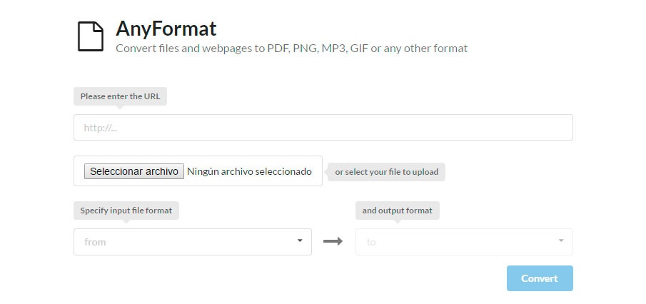Viewport: 646px width, 304px height.
Task: Click the 'or select your file to upload' tooltip
Action: (x=388, y=172)
